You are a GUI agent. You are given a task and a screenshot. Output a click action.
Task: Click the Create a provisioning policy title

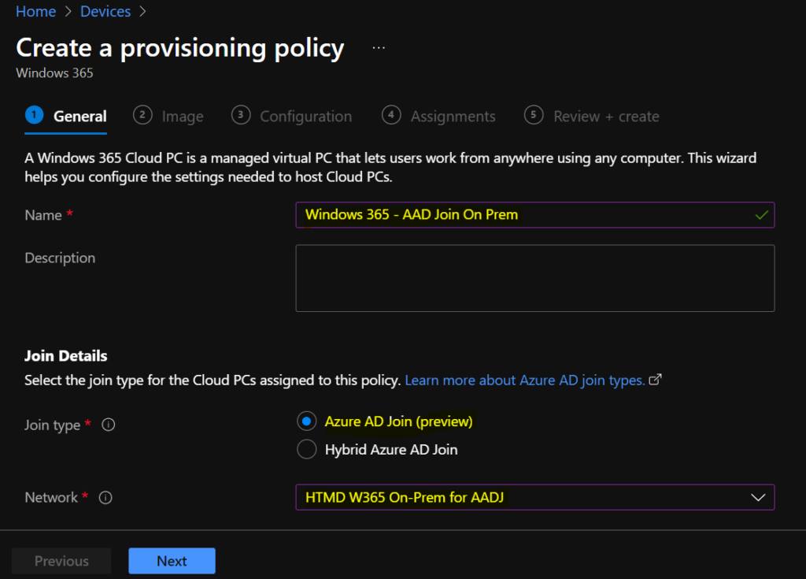[x=180, y=48]
